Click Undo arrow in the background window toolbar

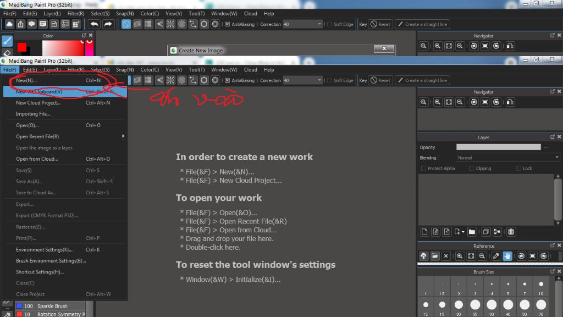tap(95, 24)
